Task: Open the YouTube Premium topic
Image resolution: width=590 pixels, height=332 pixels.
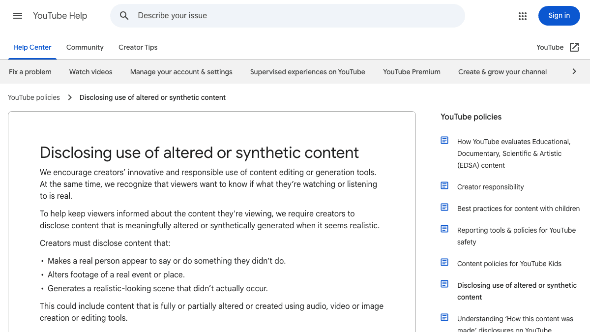Action: [x=412, y=72]
